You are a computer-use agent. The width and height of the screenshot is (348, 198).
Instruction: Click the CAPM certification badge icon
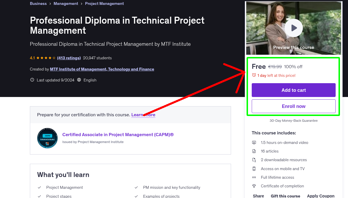47,138
